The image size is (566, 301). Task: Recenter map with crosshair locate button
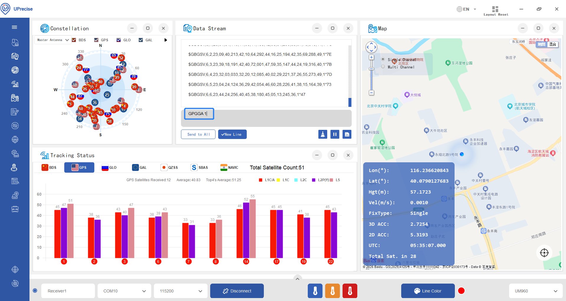click(x=544, y=253)
